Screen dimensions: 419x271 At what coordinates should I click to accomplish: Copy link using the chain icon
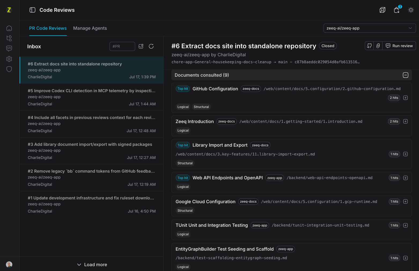378,46
